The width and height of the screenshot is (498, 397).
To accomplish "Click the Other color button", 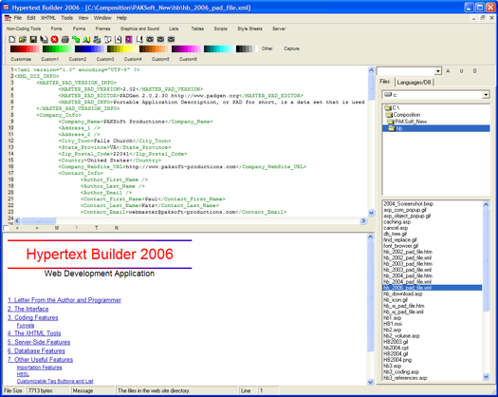I will tap(267, 48).
